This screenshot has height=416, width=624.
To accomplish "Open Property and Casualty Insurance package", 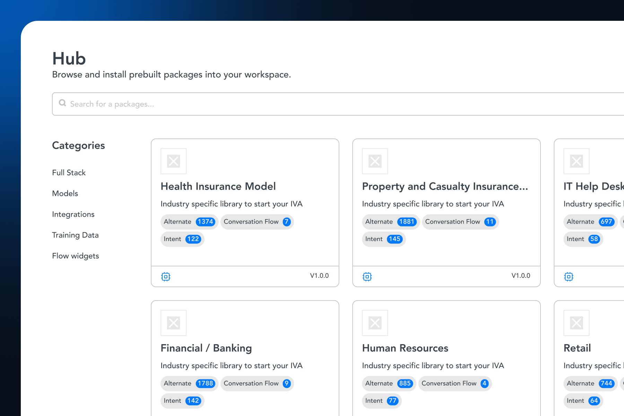I will (x=445, y=187).
